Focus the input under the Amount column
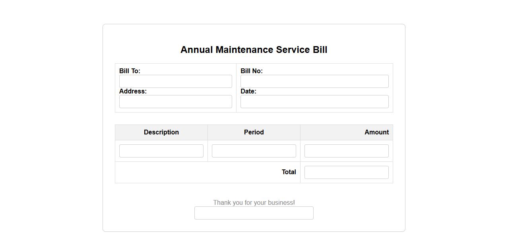 [346, 151]
